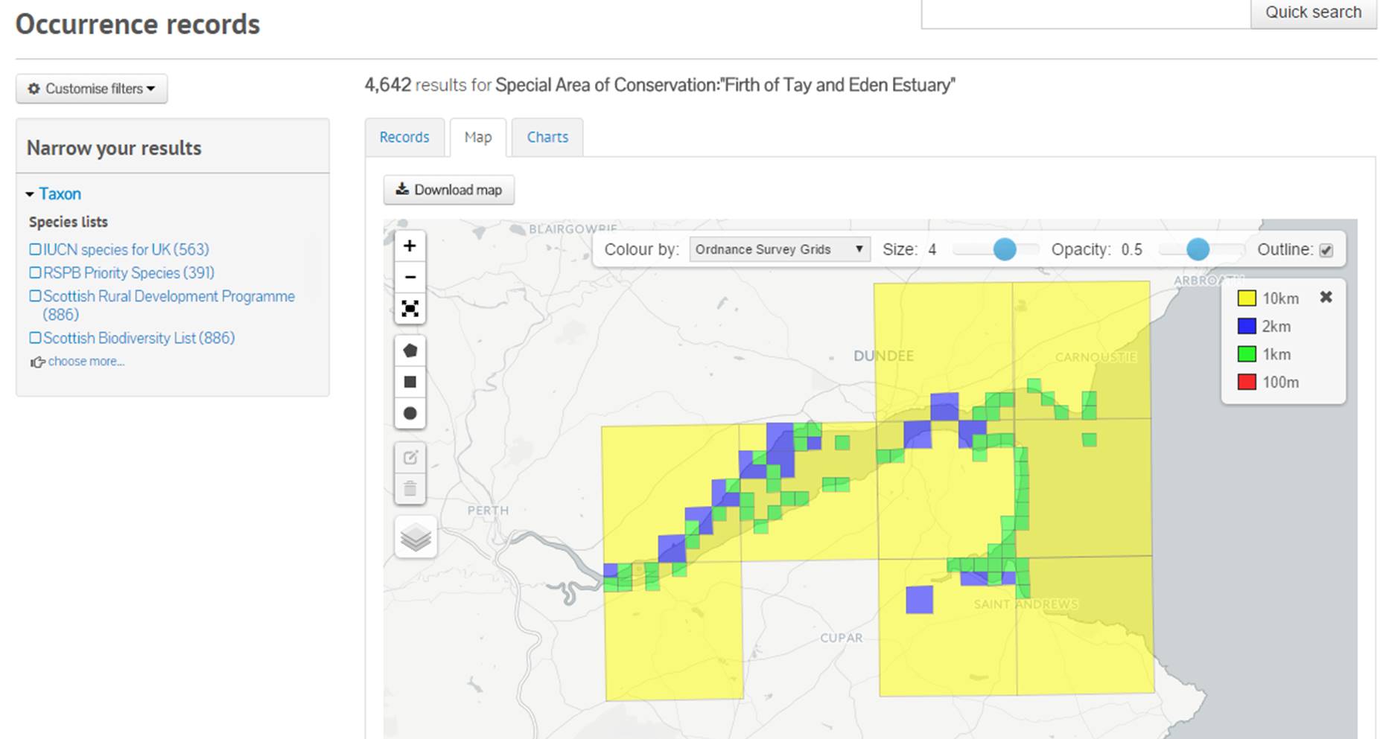
Task: Select the polygon draw tool
Action: point(410,351)
